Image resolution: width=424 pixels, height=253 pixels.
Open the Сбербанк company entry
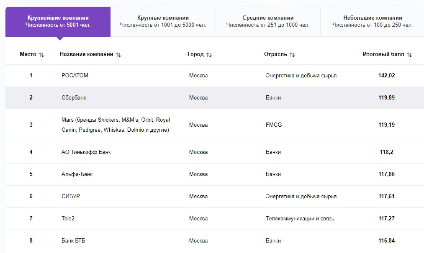point(74,98)
